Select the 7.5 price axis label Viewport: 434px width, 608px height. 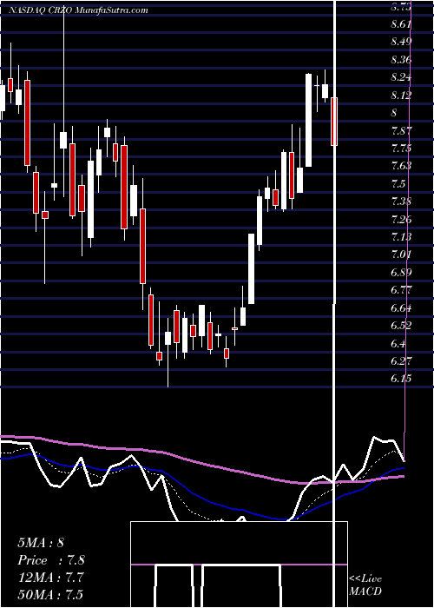tap(398, 184)
